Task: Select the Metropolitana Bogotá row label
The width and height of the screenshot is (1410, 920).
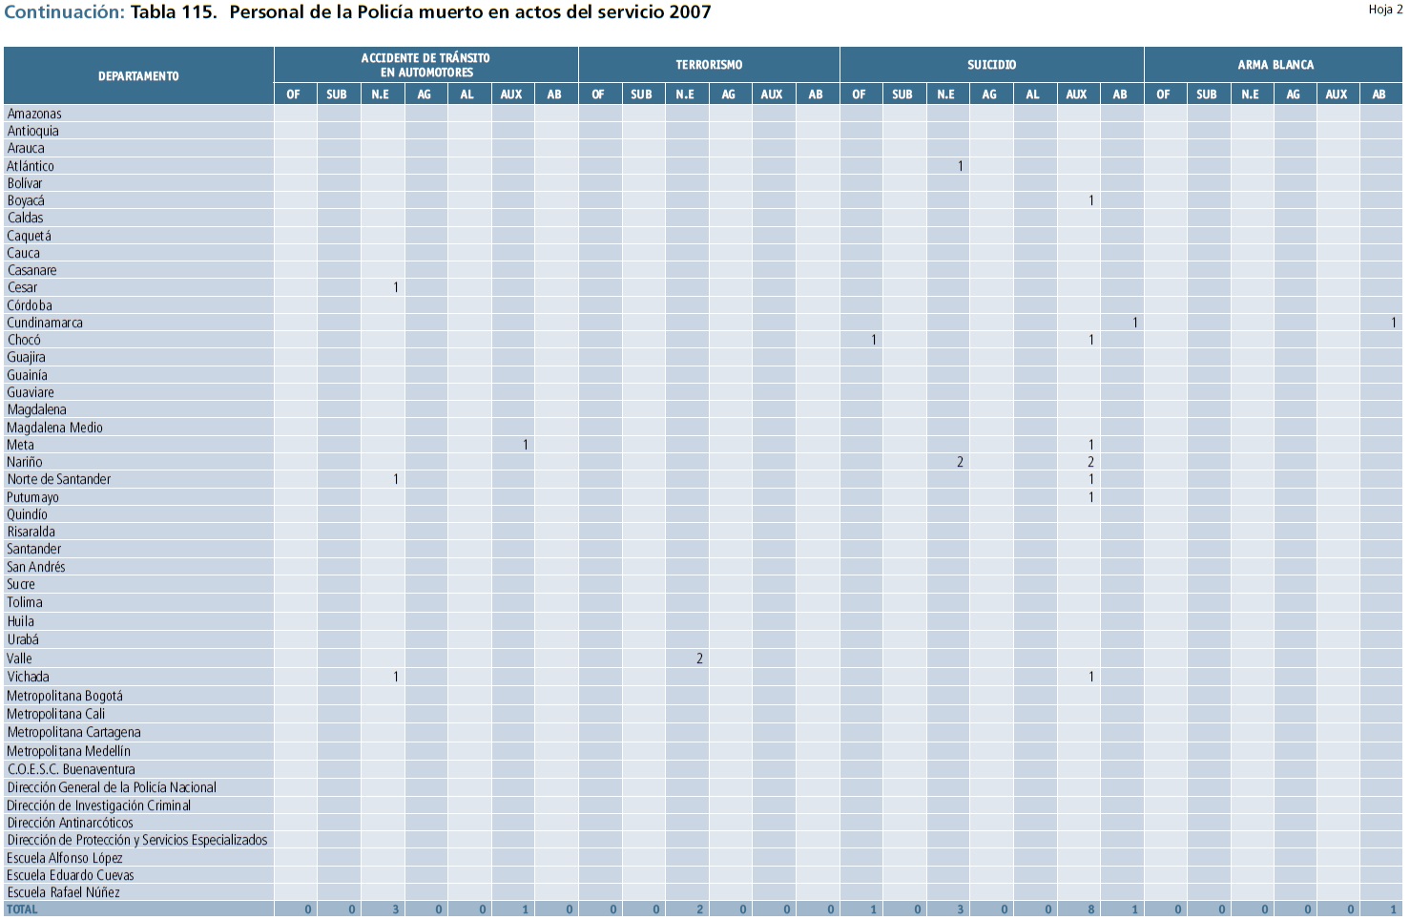Action: pos(65,696)
